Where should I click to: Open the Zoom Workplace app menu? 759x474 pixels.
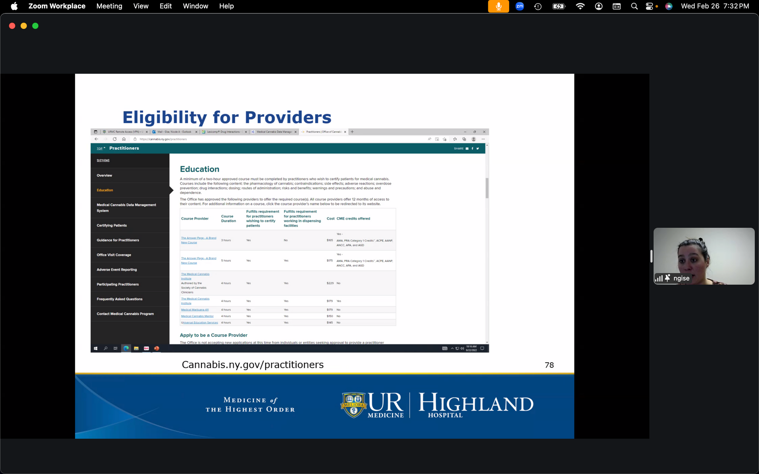(57, 6)
